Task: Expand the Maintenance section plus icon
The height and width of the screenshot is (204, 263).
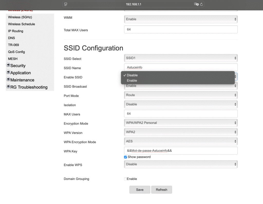Action: pyautogui.click(x=8, y=79)
